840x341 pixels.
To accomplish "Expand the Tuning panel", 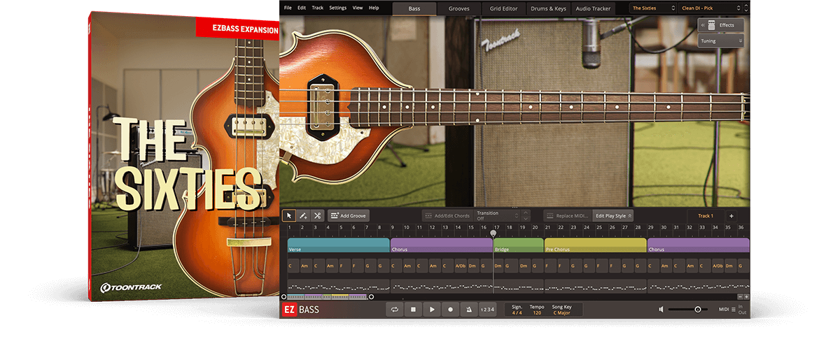I will coord(720,41).
